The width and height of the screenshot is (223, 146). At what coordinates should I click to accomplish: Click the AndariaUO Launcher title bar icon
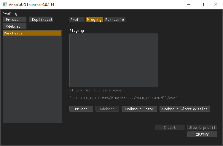click(x=5, y=5)
